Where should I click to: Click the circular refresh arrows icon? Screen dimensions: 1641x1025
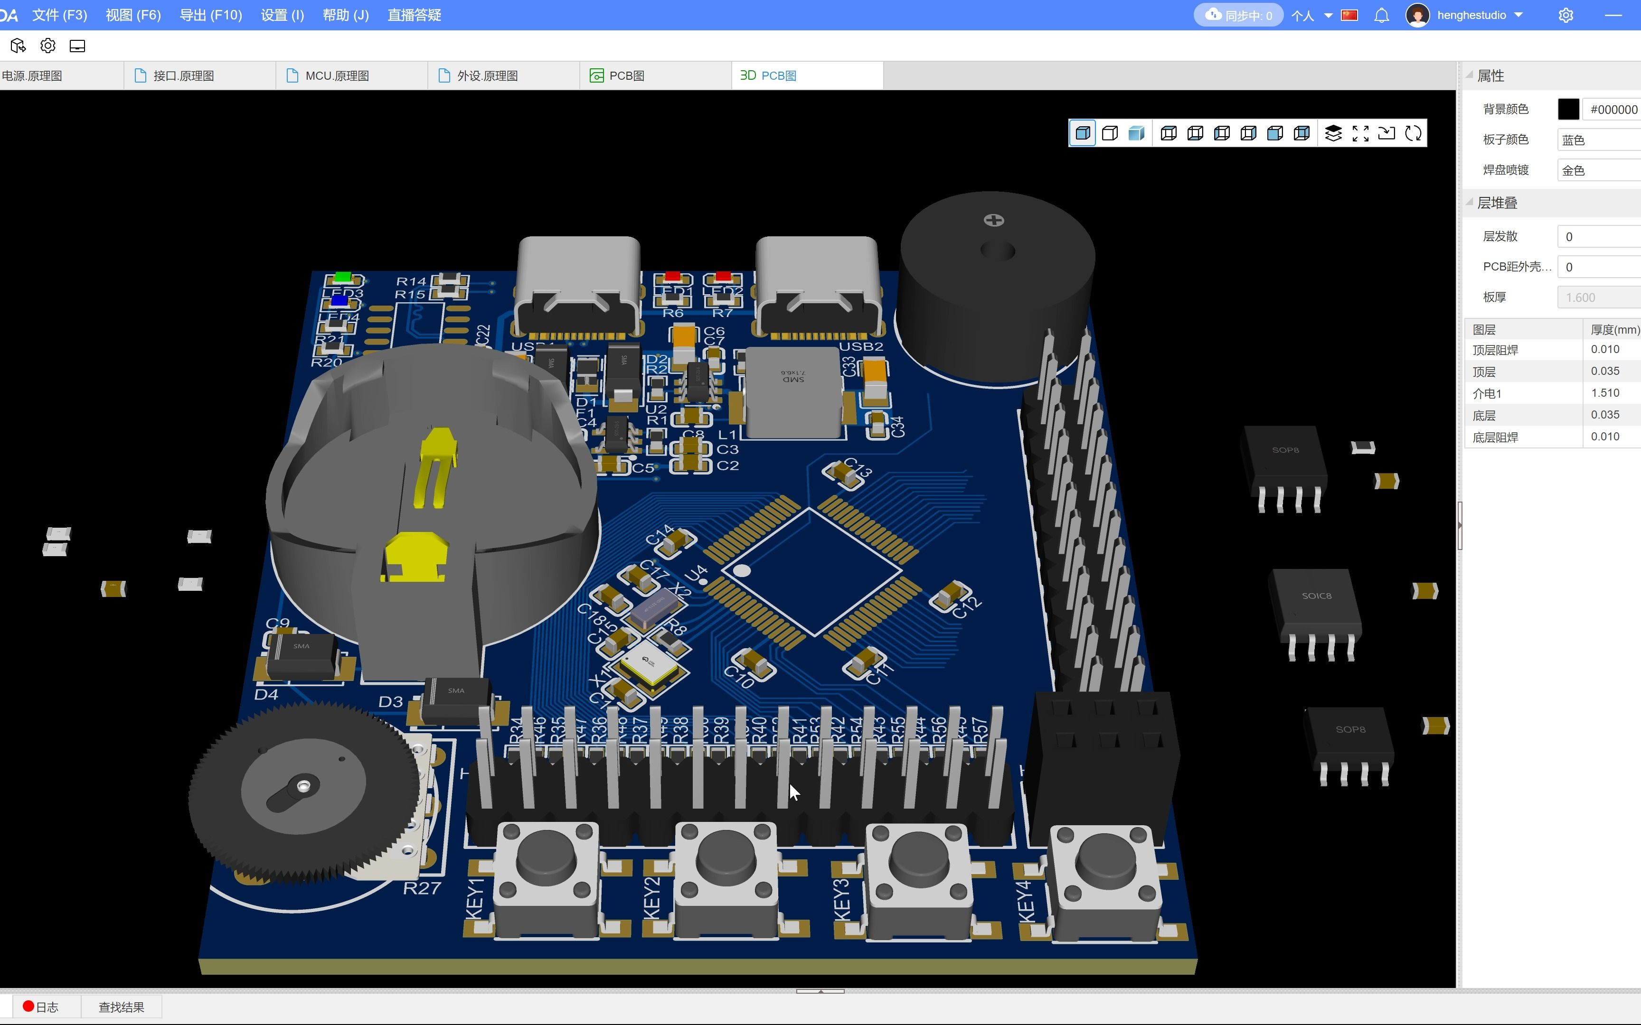[1413, 133]
